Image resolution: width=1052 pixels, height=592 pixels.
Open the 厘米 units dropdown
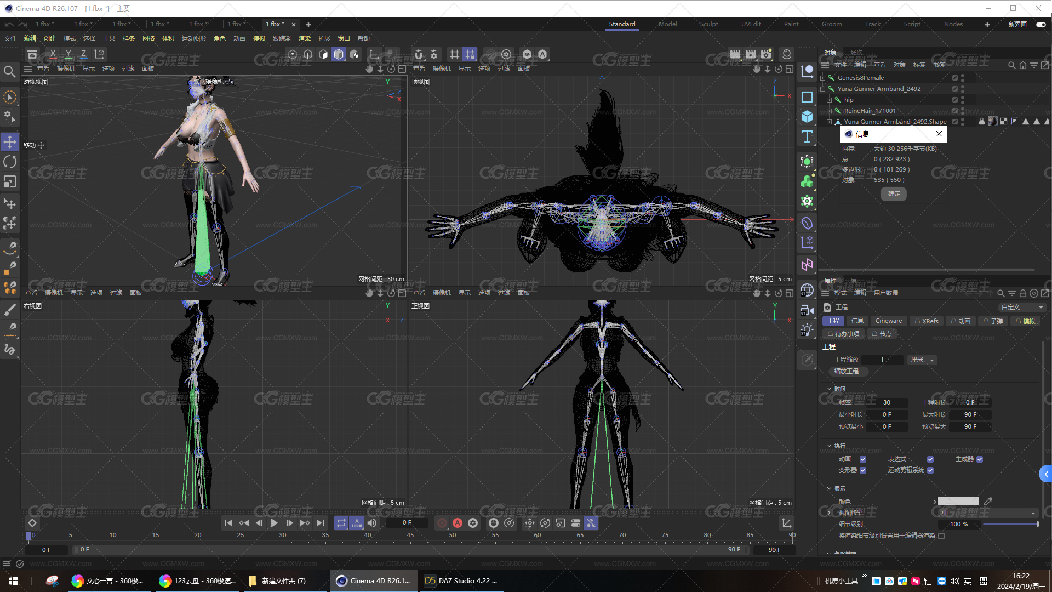923,360
